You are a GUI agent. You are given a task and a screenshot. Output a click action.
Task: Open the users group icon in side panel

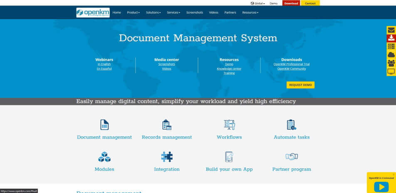[x=391, y=63]
